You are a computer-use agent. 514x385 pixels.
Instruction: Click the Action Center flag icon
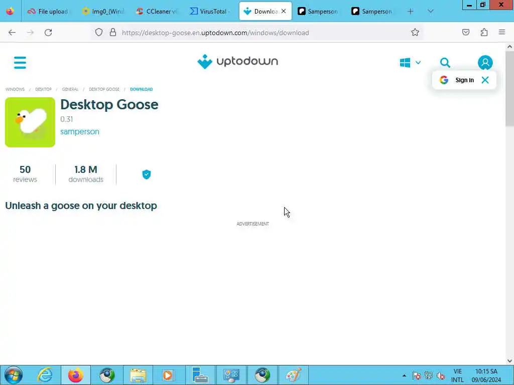point(417,376)
